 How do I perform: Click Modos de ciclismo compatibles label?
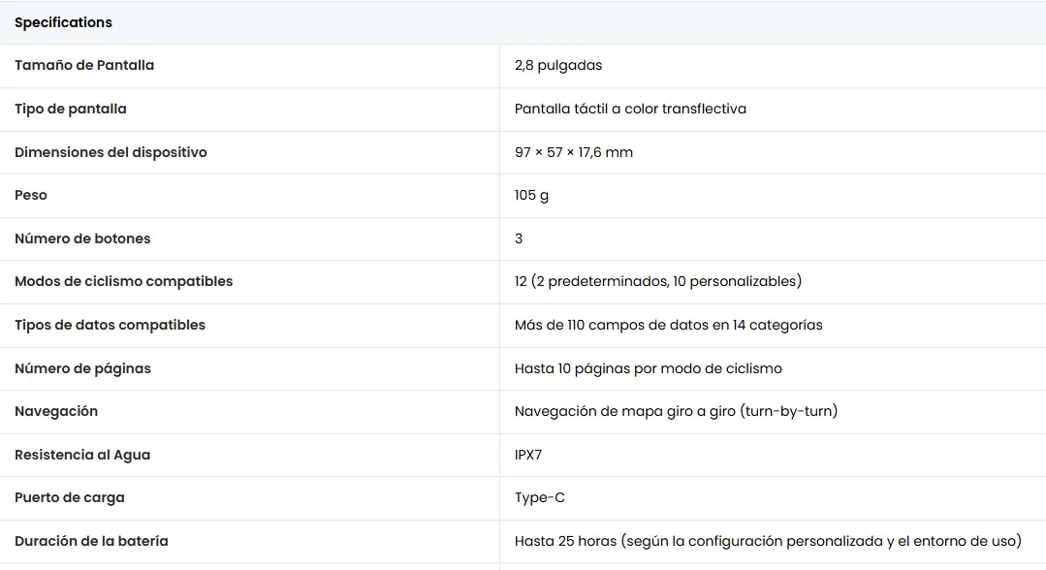[x=124, y=282]
